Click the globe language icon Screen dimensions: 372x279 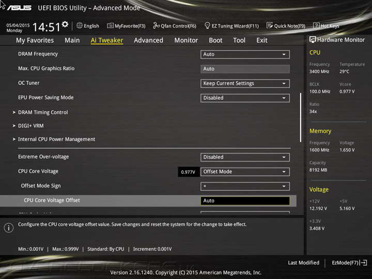point(80,25)
